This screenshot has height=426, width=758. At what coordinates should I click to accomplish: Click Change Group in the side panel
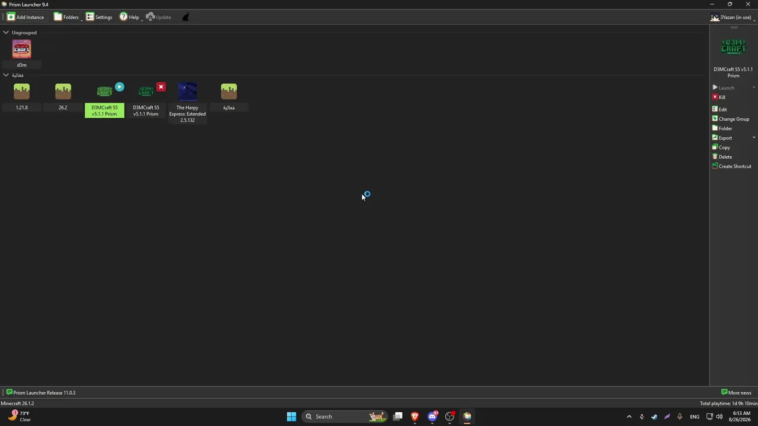[x=731, y=119]
